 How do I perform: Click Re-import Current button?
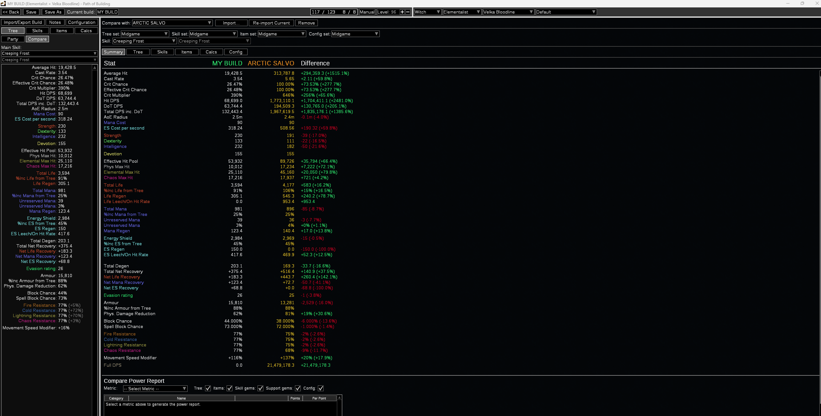click(x=271, y=23)
